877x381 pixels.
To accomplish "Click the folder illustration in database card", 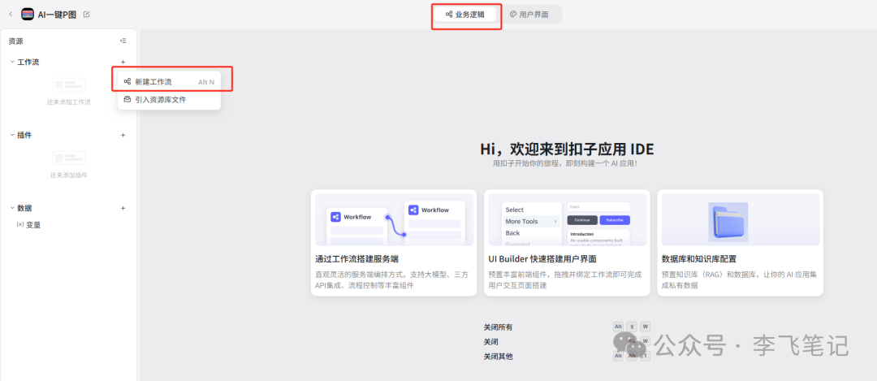I will click(728, 223).
